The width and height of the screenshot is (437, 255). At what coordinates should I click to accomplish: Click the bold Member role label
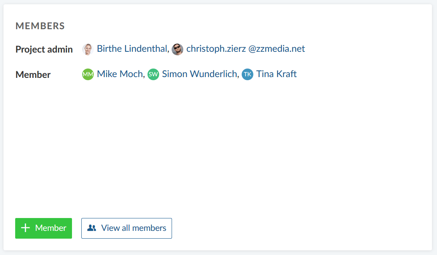point(33,75)
